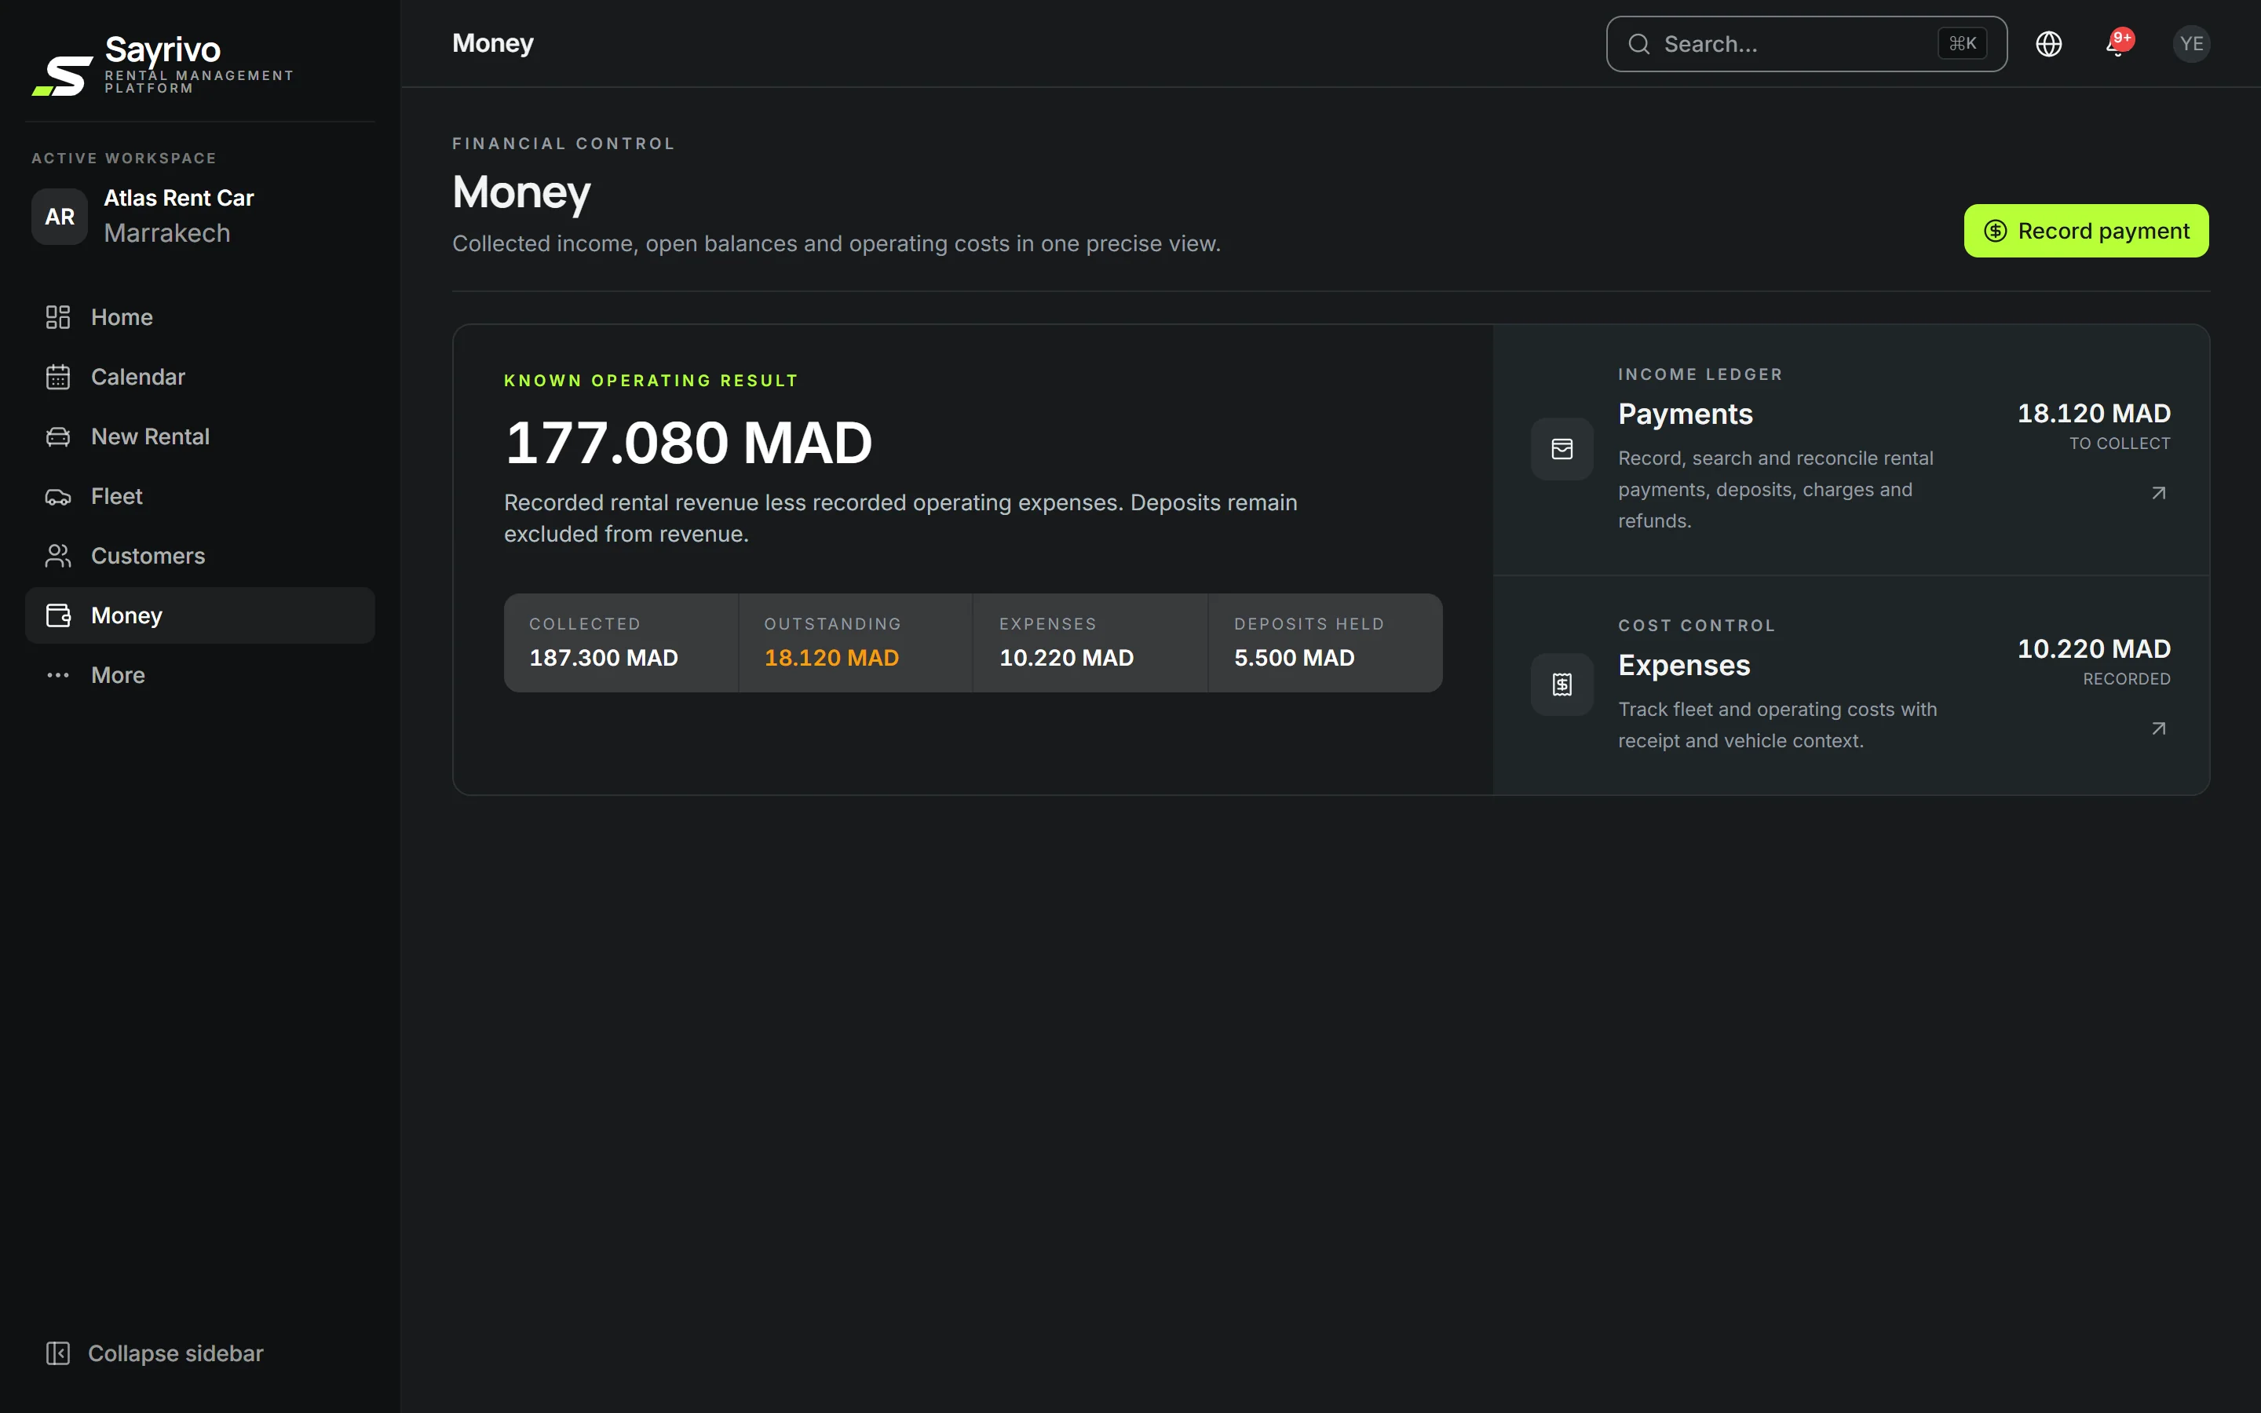Screen dimensions: 2261x1413
Task: Expand the More menu item
Action: 200,676
